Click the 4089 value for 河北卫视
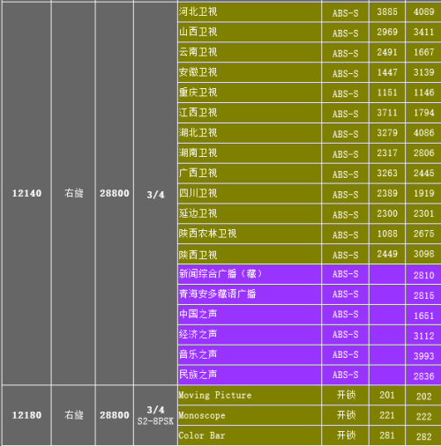The height and width of the screenshot is (446, 441). tap(423, 11)
